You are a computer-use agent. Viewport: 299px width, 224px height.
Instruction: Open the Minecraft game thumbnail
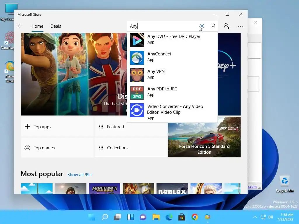[105, 189]
